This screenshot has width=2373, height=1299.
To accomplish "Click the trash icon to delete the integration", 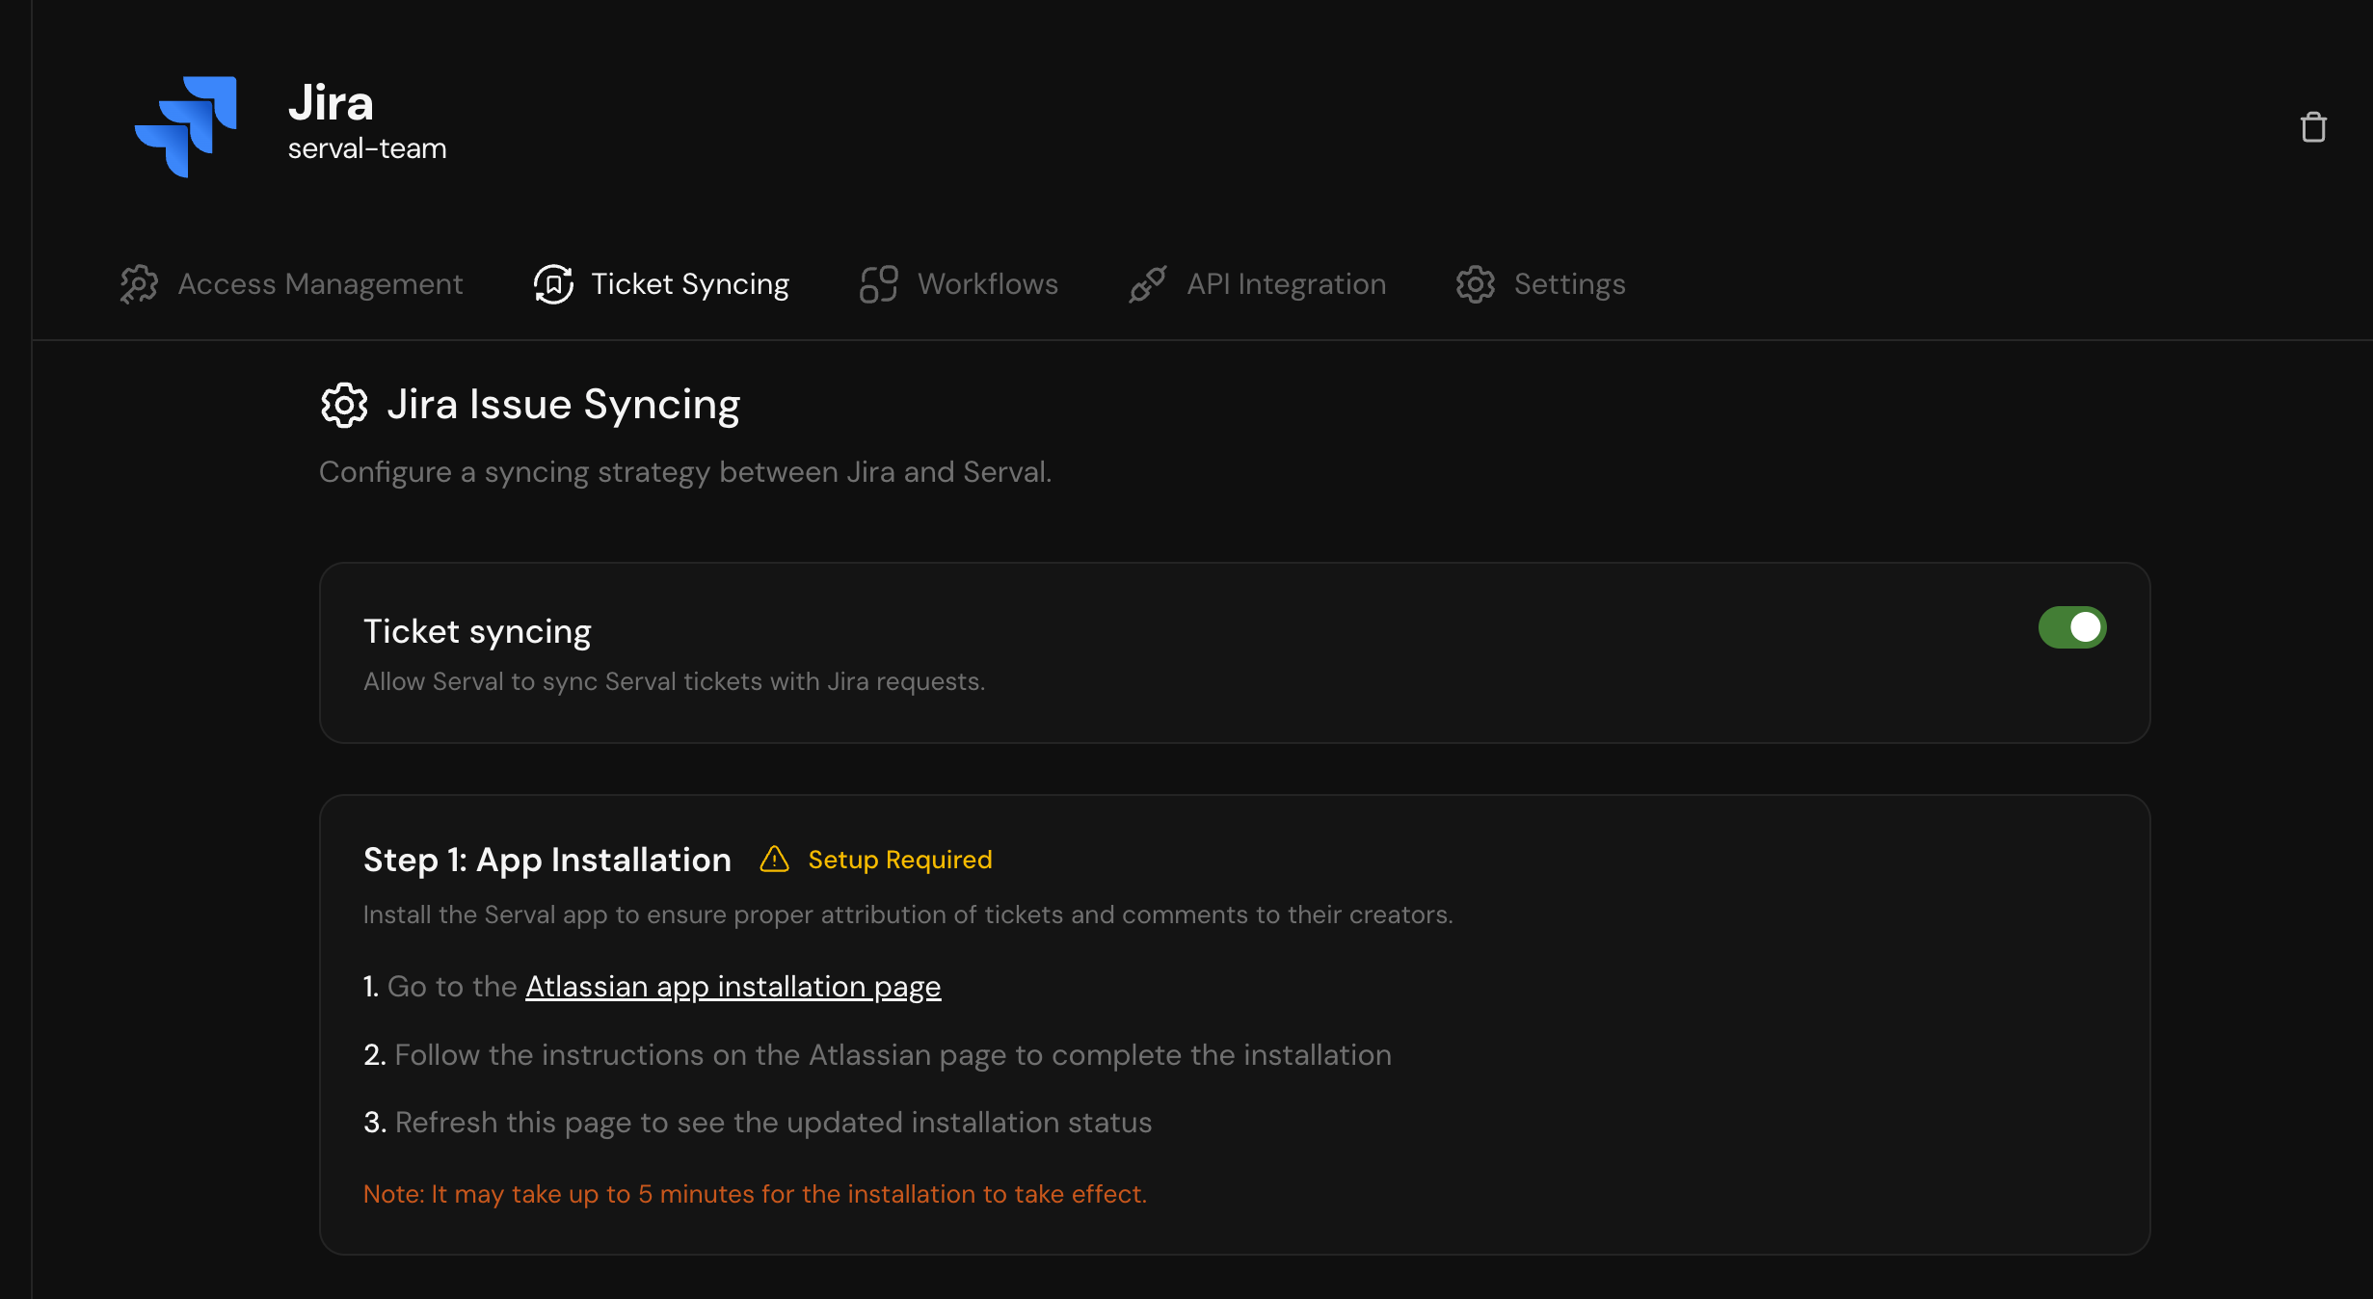I will pyautogui.click(x=2313, y=126).
